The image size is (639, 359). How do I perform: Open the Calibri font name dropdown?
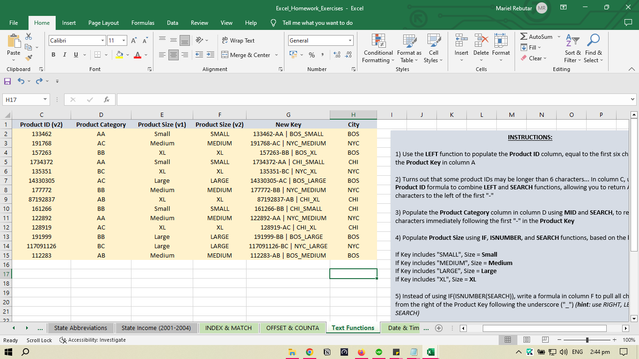coord(102,41)
